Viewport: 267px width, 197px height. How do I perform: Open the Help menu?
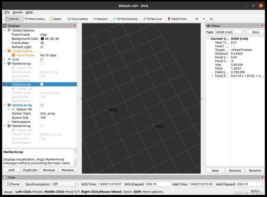pyautogui.click(x=29, y=12)
